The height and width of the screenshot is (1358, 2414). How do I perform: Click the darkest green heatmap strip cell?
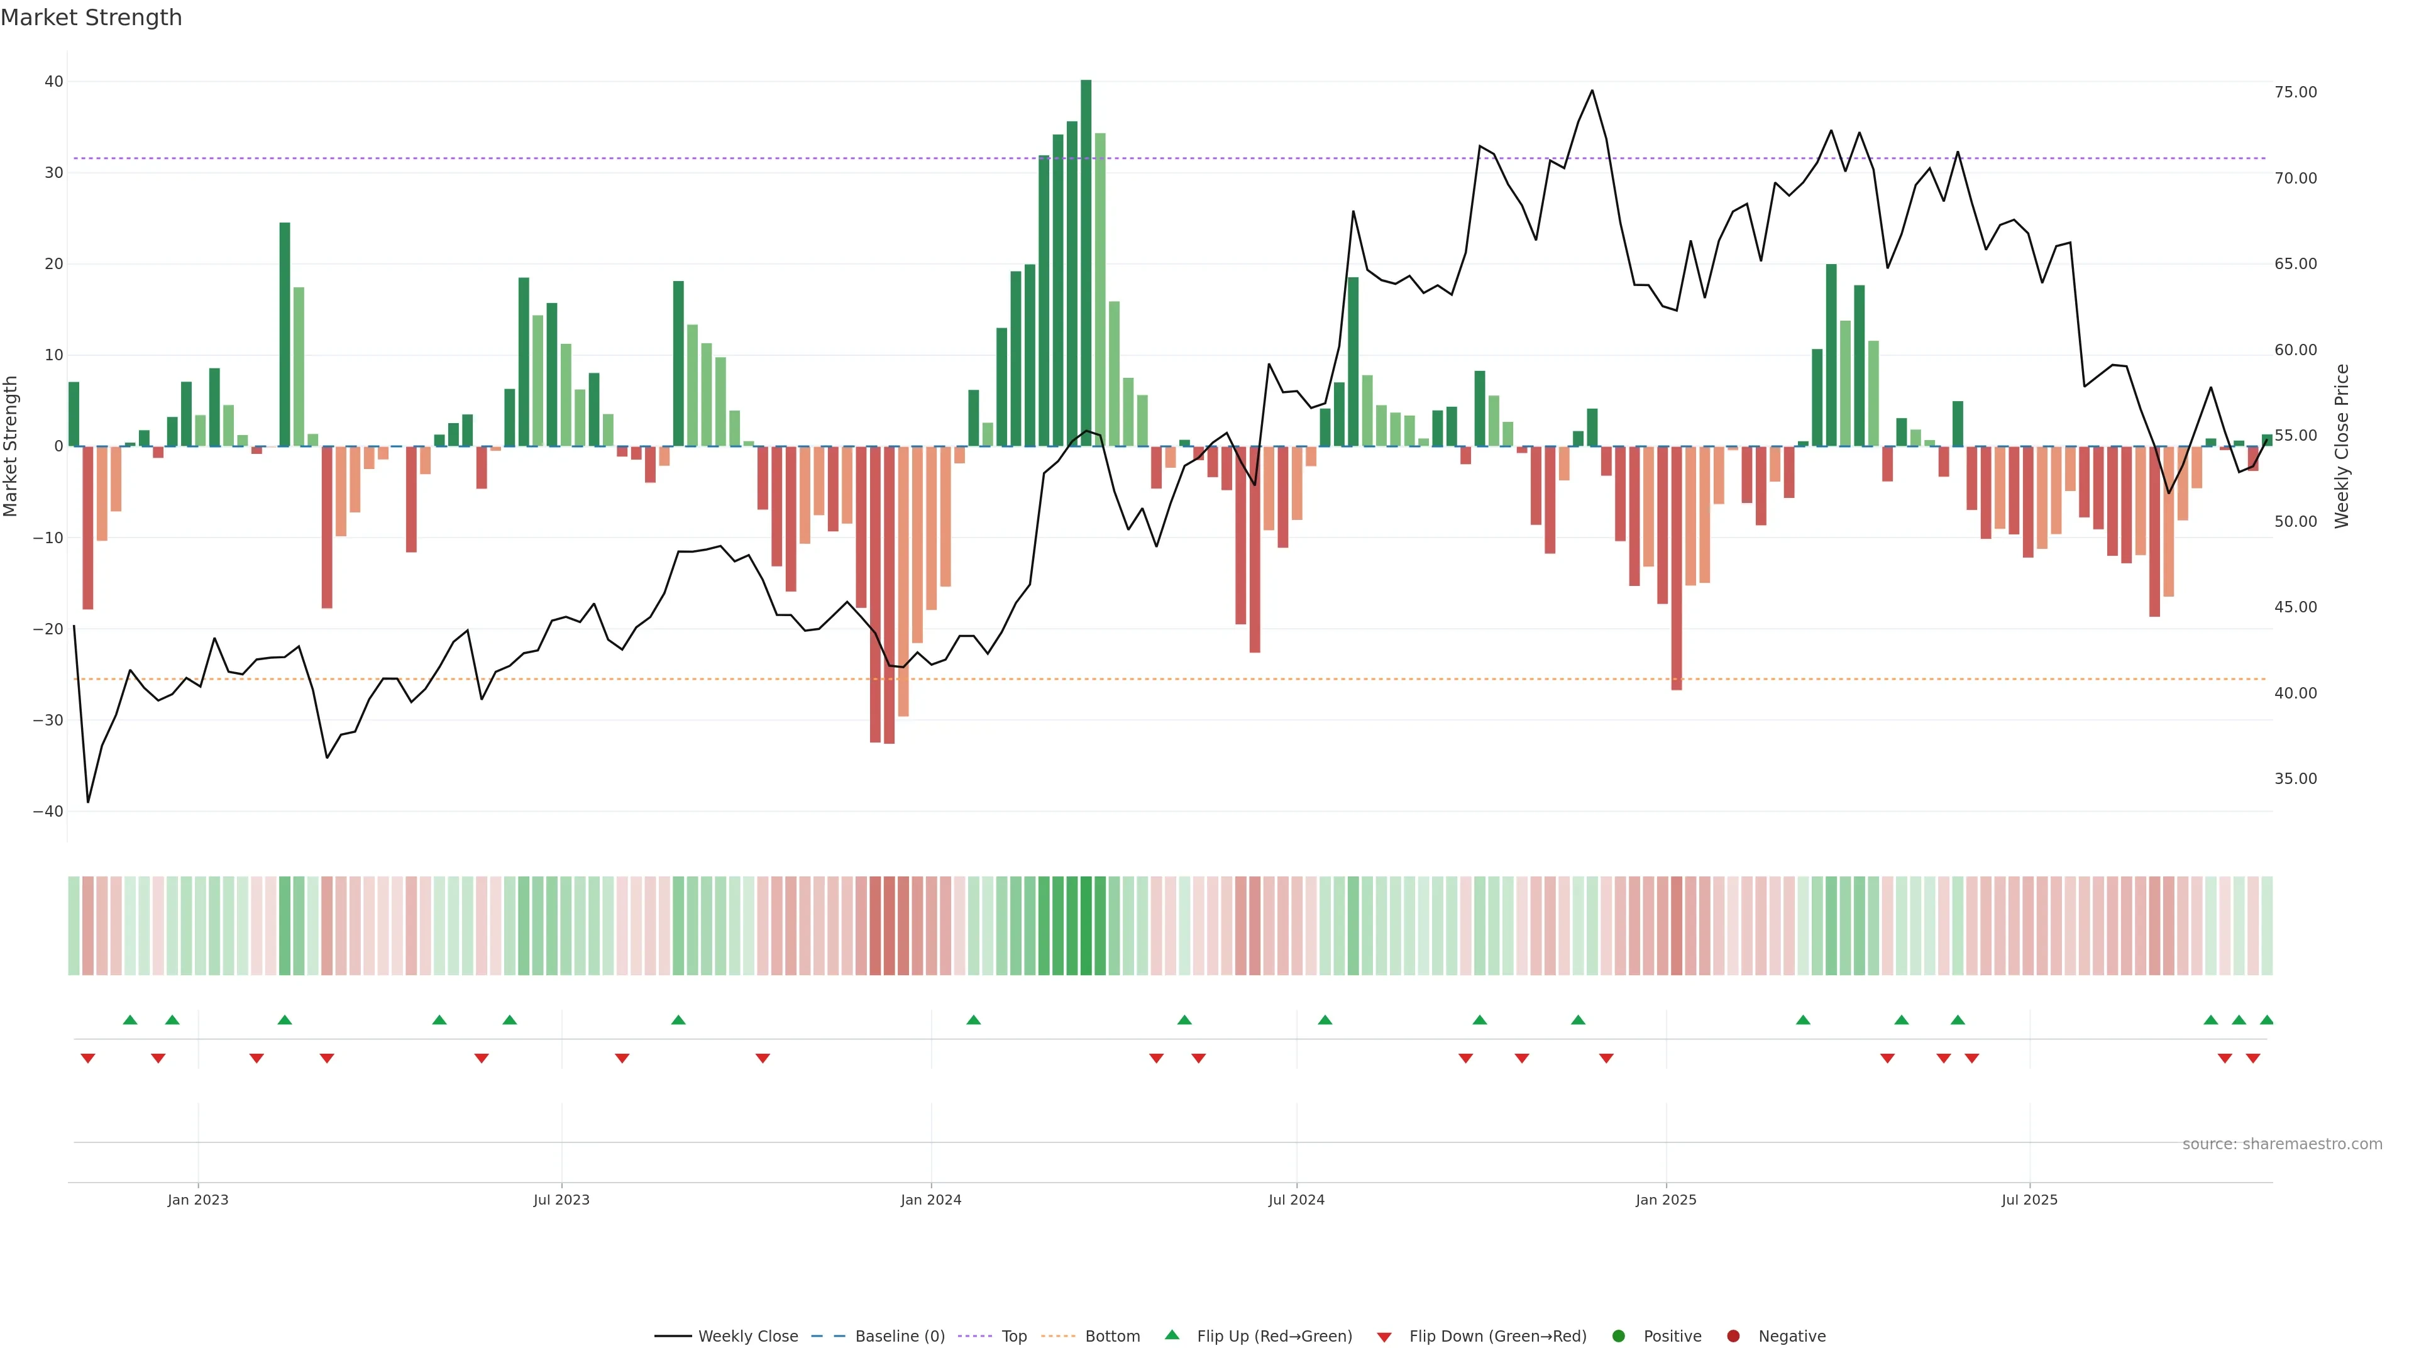(x=1086, y=925)
